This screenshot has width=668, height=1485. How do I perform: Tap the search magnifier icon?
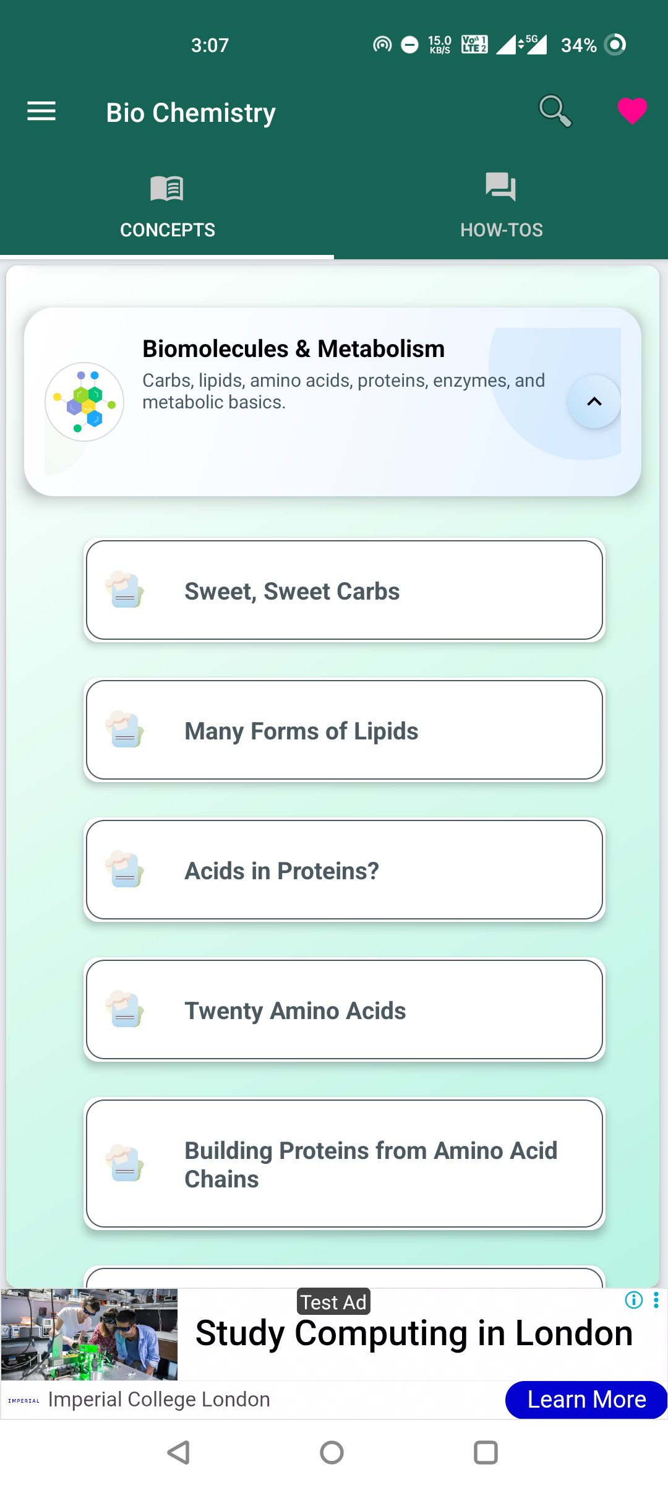pyautogui.click(x=555, y=111)
